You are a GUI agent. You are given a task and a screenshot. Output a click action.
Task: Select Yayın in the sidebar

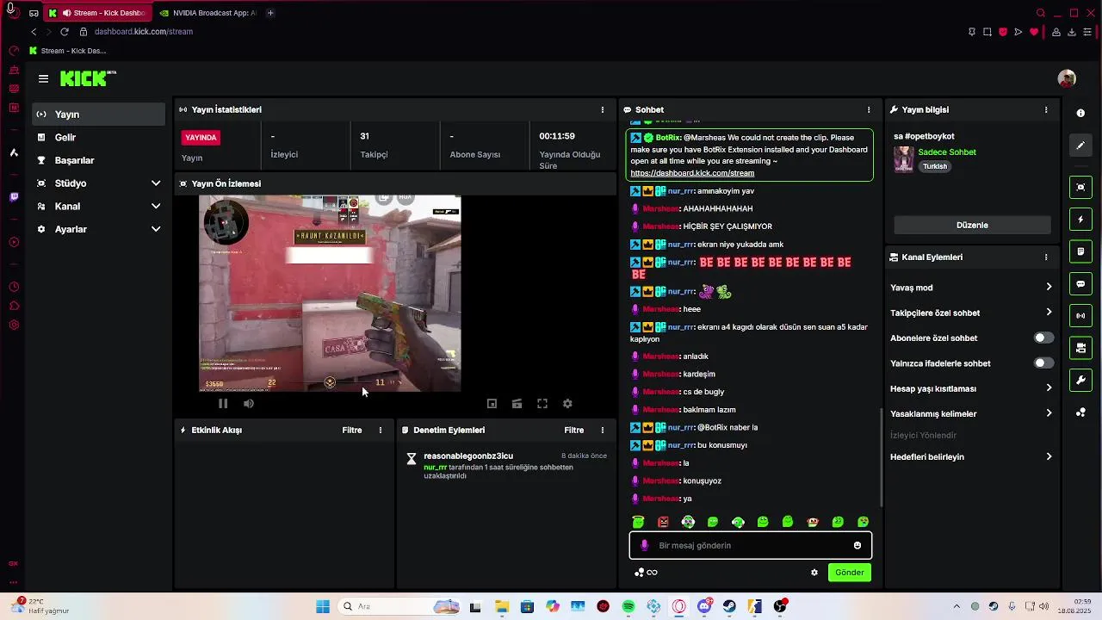point(99,115)
